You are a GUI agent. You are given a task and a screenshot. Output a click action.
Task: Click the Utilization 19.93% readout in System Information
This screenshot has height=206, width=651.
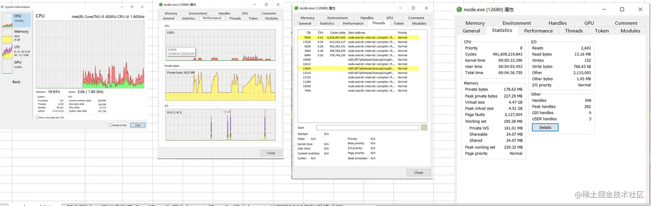pos(48,92)
